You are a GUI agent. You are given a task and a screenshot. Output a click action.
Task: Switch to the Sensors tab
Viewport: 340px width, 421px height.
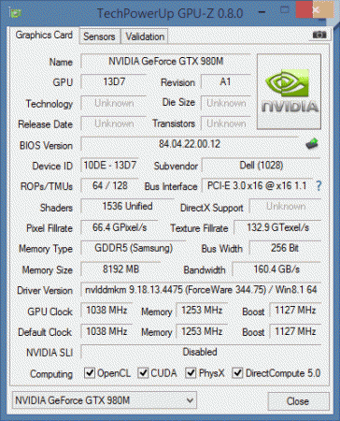click(x=99, y=36)
